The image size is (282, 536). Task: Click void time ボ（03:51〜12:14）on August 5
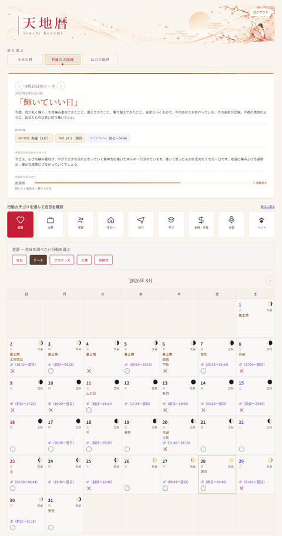click(x=139, y=365)
